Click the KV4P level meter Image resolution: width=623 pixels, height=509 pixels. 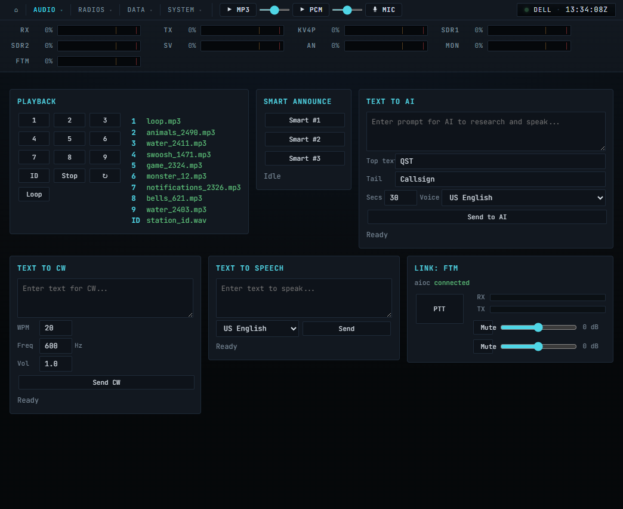(386, 30)
